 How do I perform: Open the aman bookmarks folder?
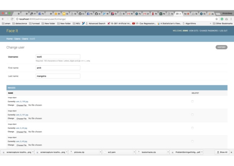pos(6,24)
